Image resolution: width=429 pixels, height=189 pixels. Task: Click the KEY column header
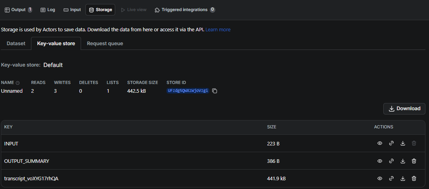point(8,127)
